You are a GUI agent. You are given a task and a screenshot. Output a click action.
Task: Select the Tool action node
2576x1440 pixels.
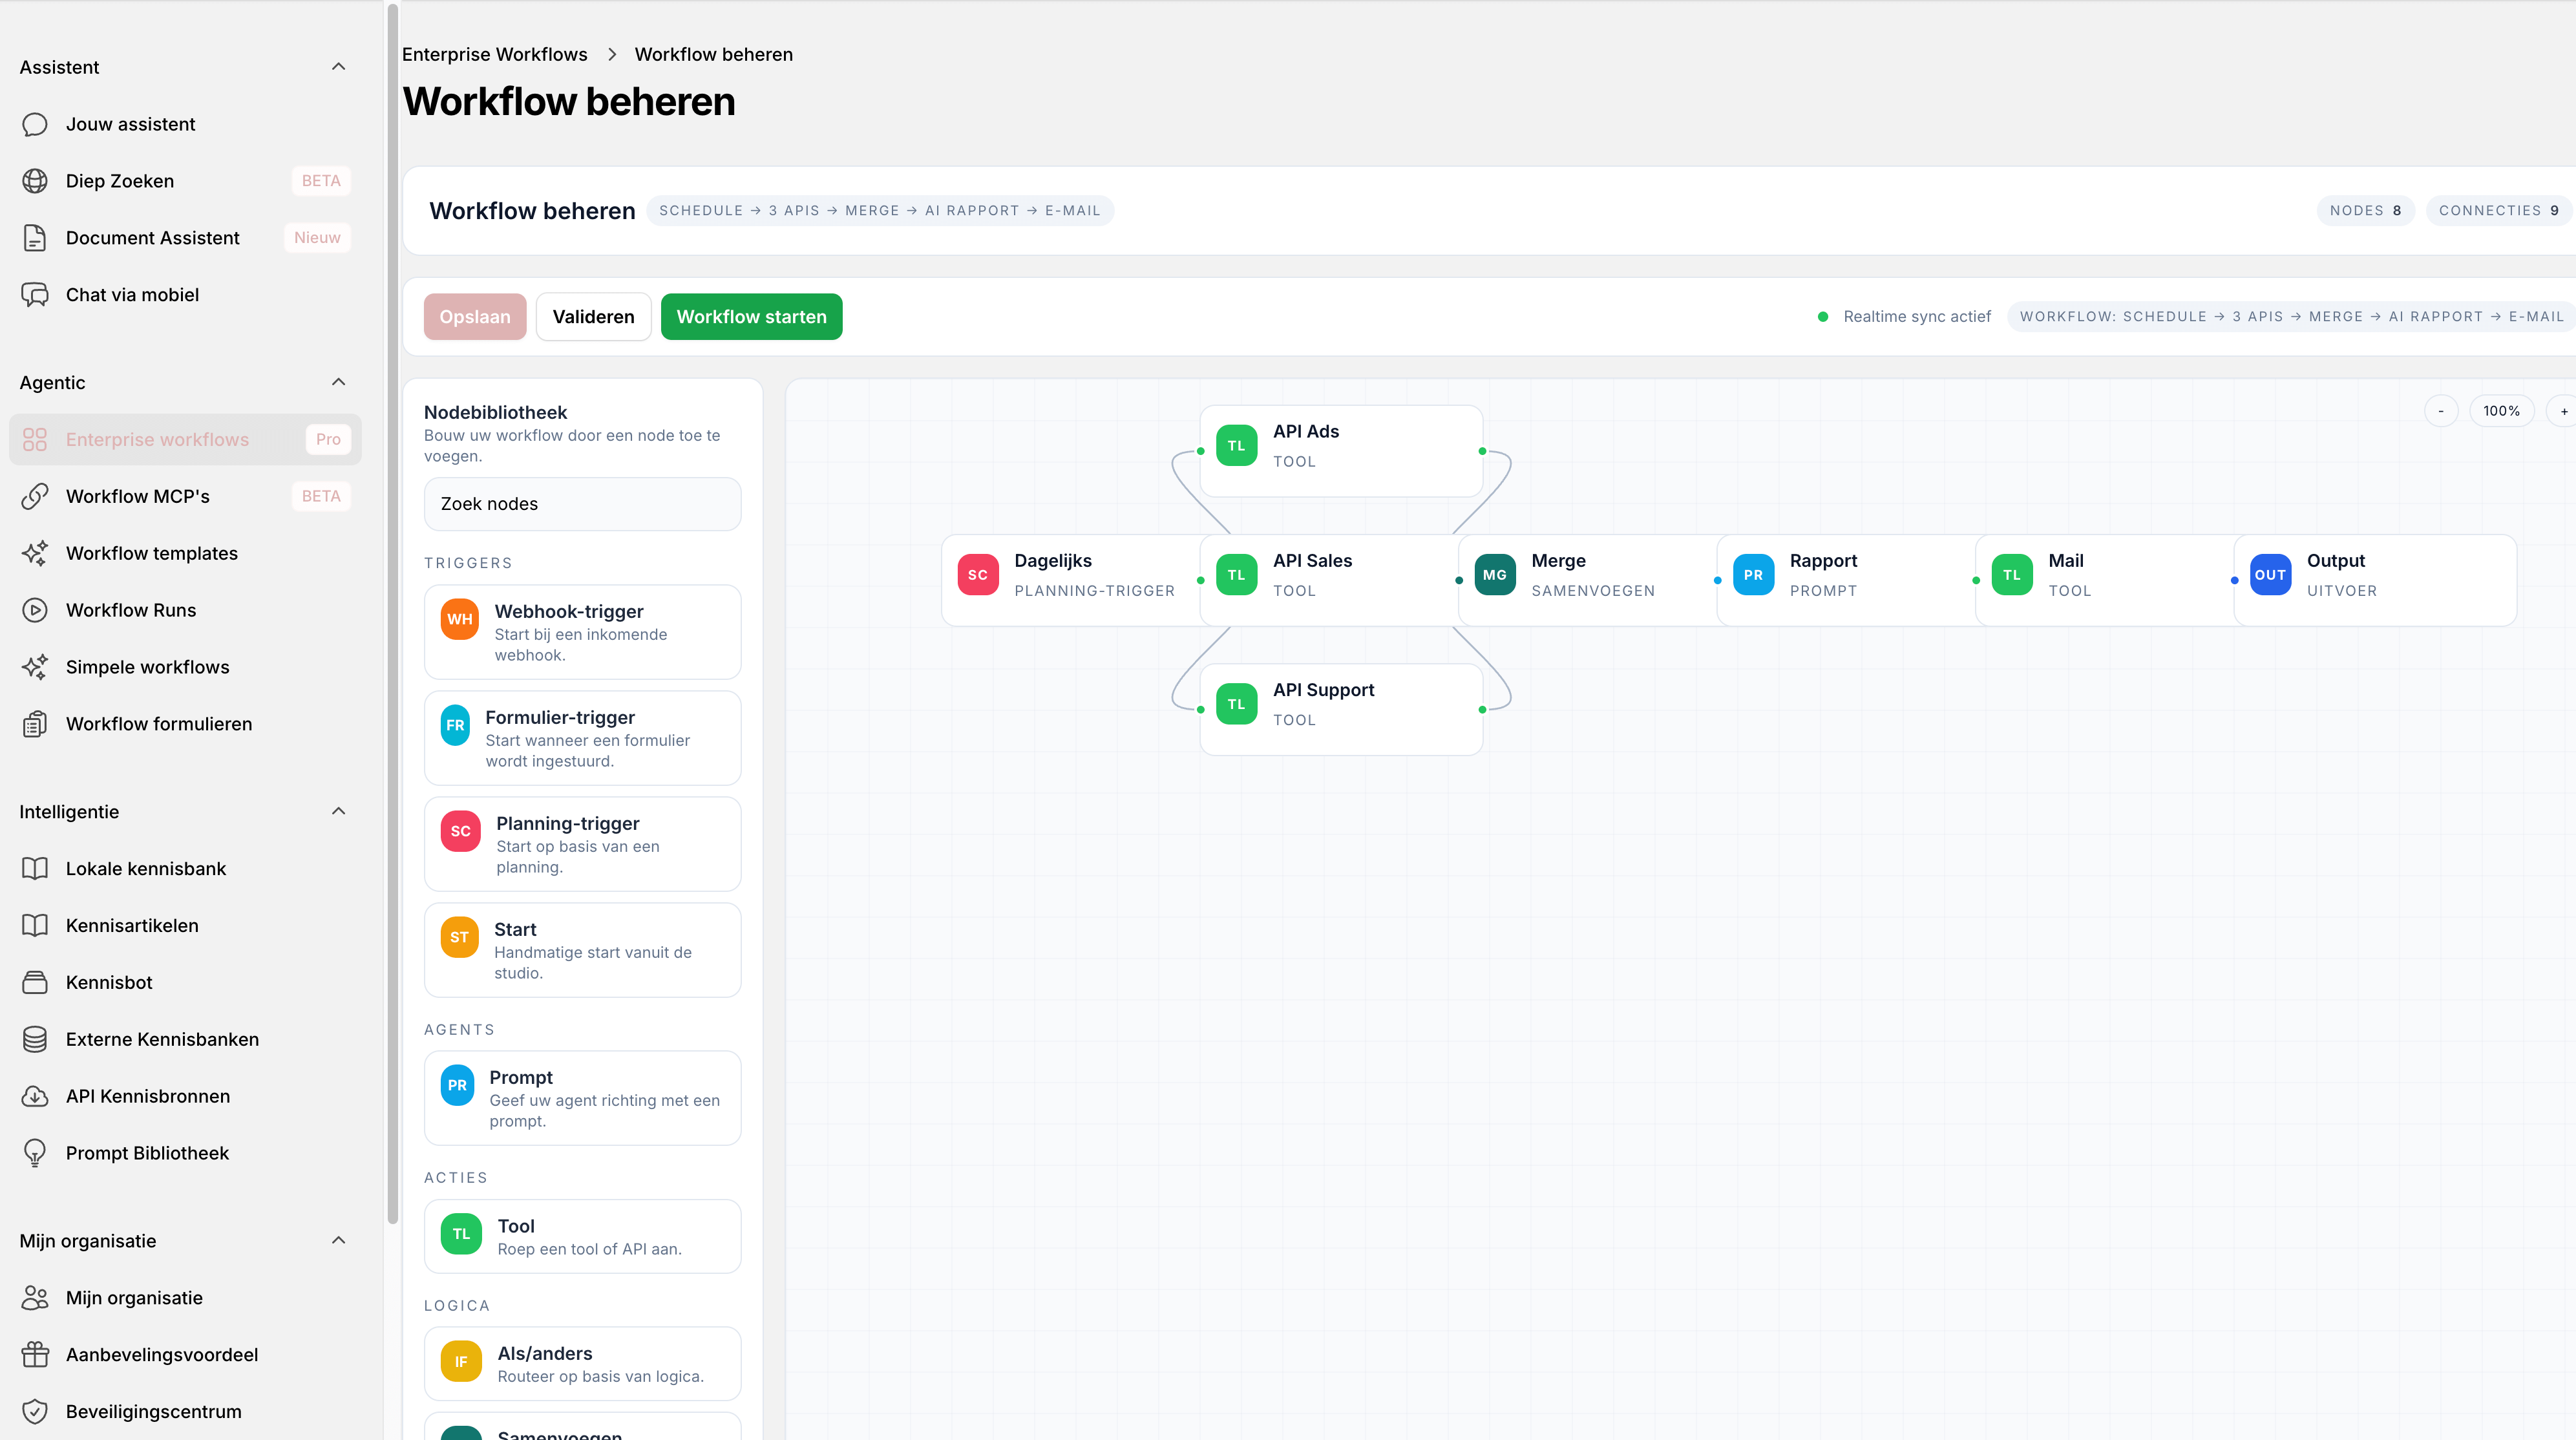(582, 1236)
